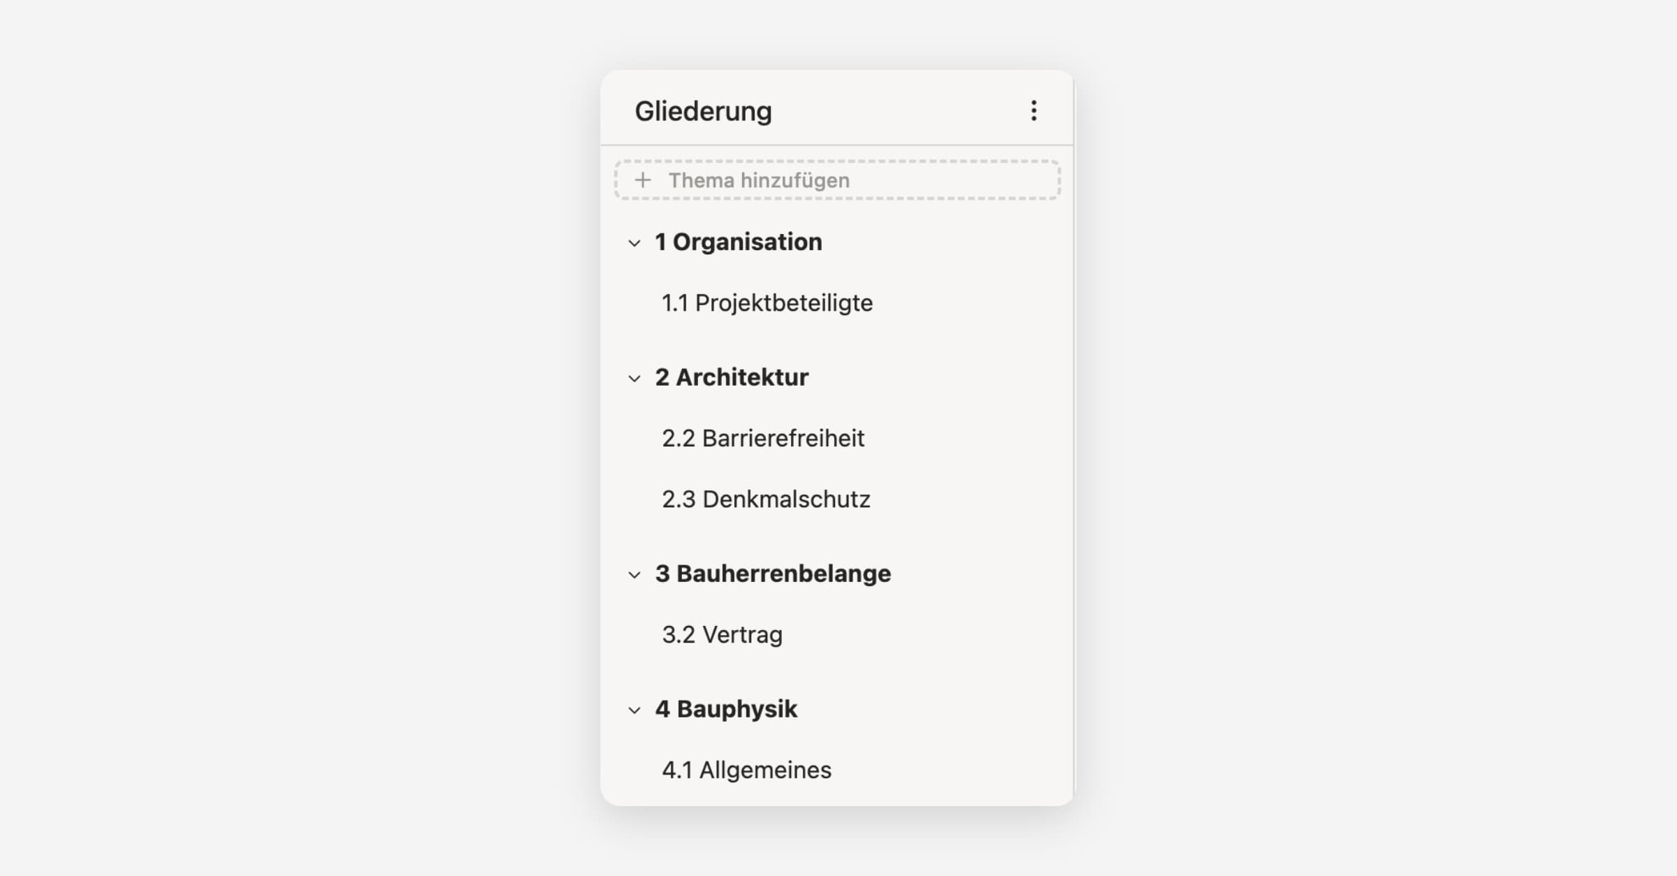The width and height of the screenshot is (1677, 876).
Task: Click the divider line below the Gliederung header
Action: pyautogui.click(x=837, y=145)
